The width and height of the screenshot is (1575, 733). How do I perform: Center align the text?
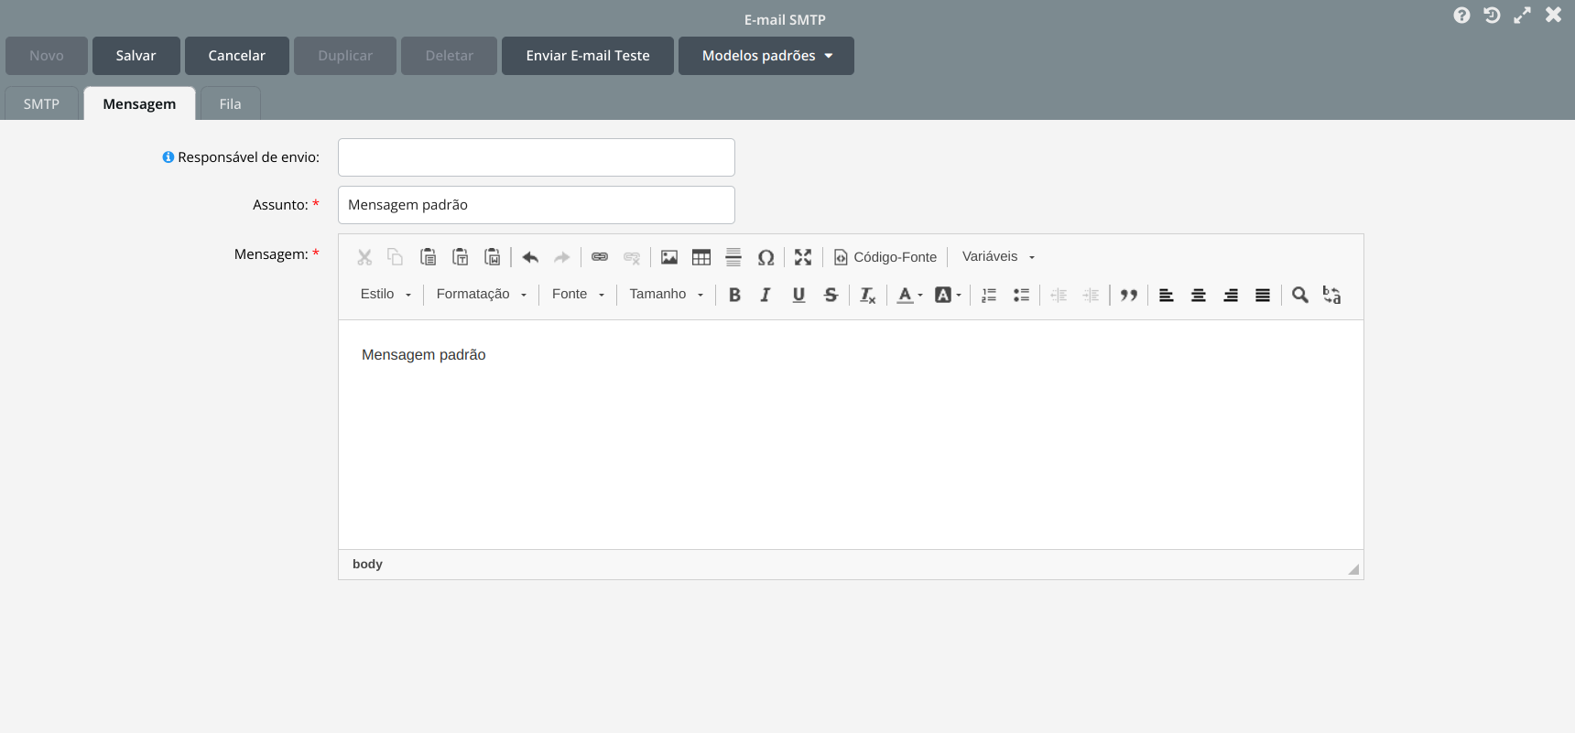(1199, 295)
